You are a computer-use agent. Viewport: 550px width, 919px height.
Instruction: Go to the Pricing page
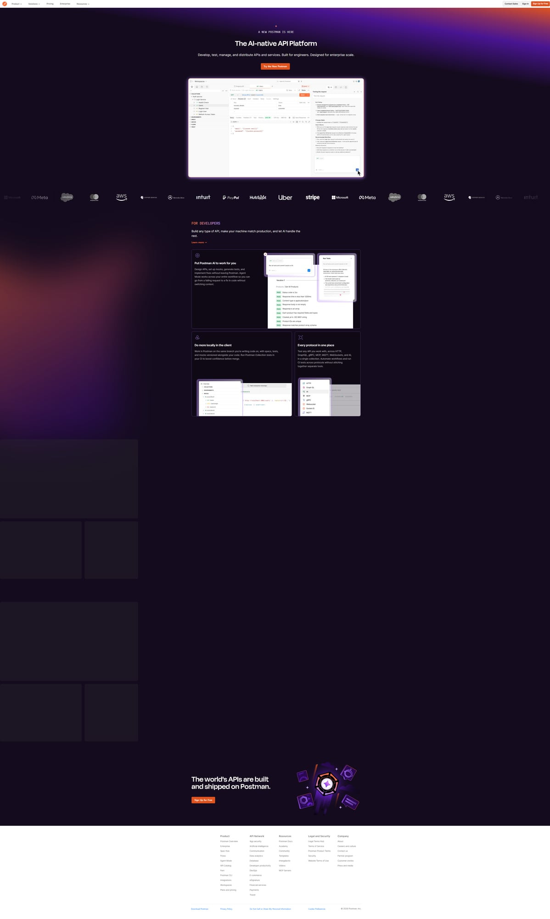50,4
